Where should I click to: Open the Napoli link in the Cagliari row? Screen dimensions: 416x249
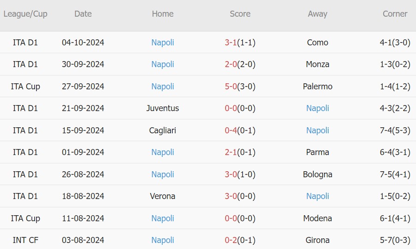click(x=318, y=131)
